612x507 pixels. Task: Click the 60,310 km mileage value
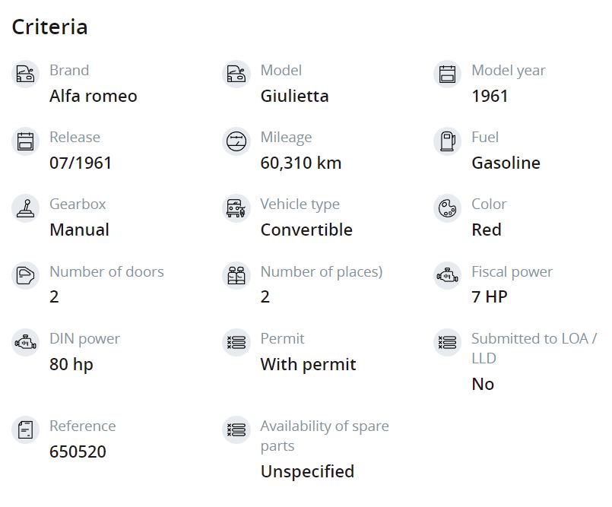click(301, 163)
